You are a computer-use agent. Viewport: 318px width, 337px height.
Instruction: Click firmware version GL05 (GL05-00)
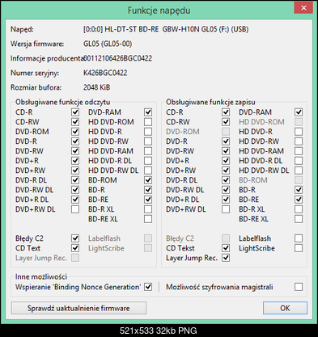pos(108,44)
